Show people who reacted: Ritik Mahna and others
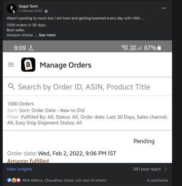Viewport: 182px width, 186px height. 64,180
